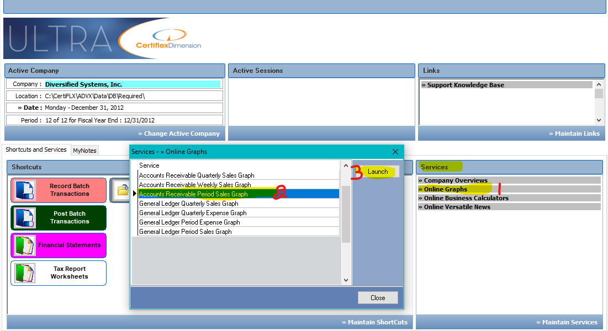This screenshot has width=608, height=331.
Task: Click Close button at the dialog bottom
Action: pyautogui.click(x=378, y=298)
